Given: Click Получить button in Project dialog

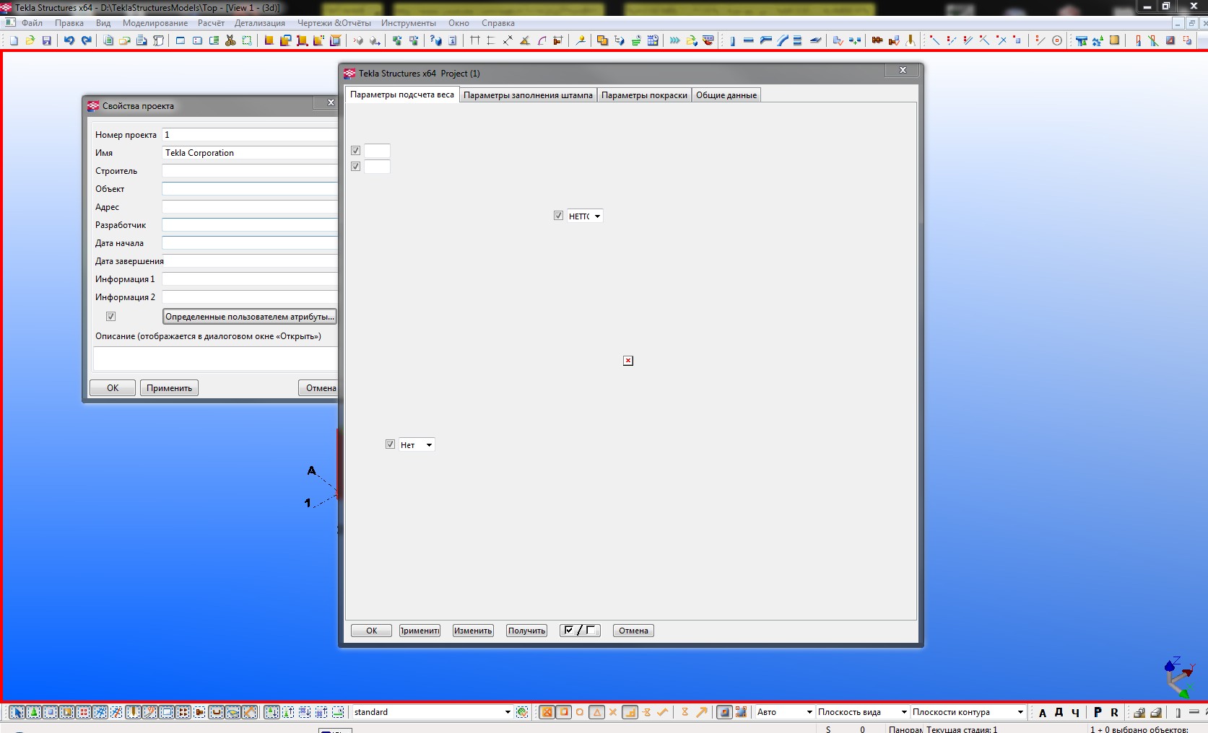Looking at the screenshot, I should coord(526,631).
